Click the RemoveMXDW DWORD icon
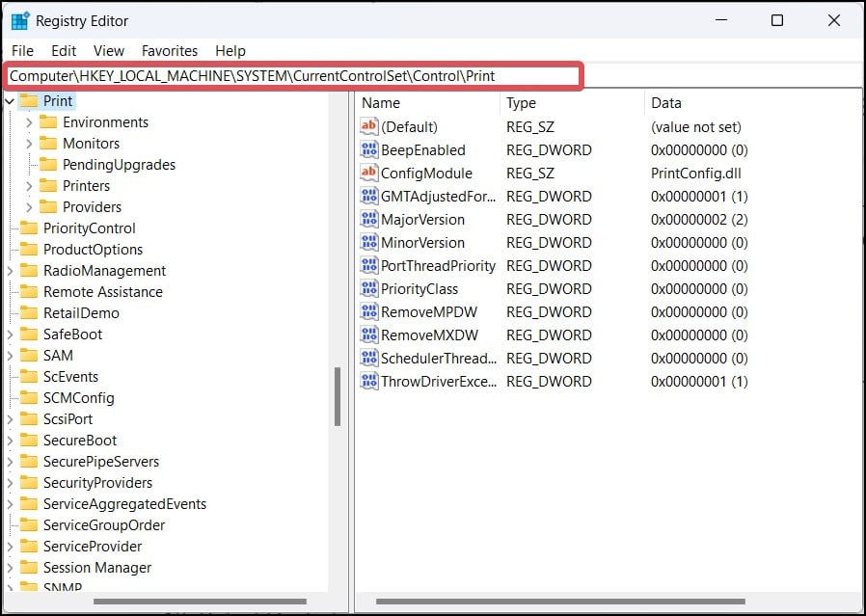This screenshot has height=616, width=866. pos(369,335)
